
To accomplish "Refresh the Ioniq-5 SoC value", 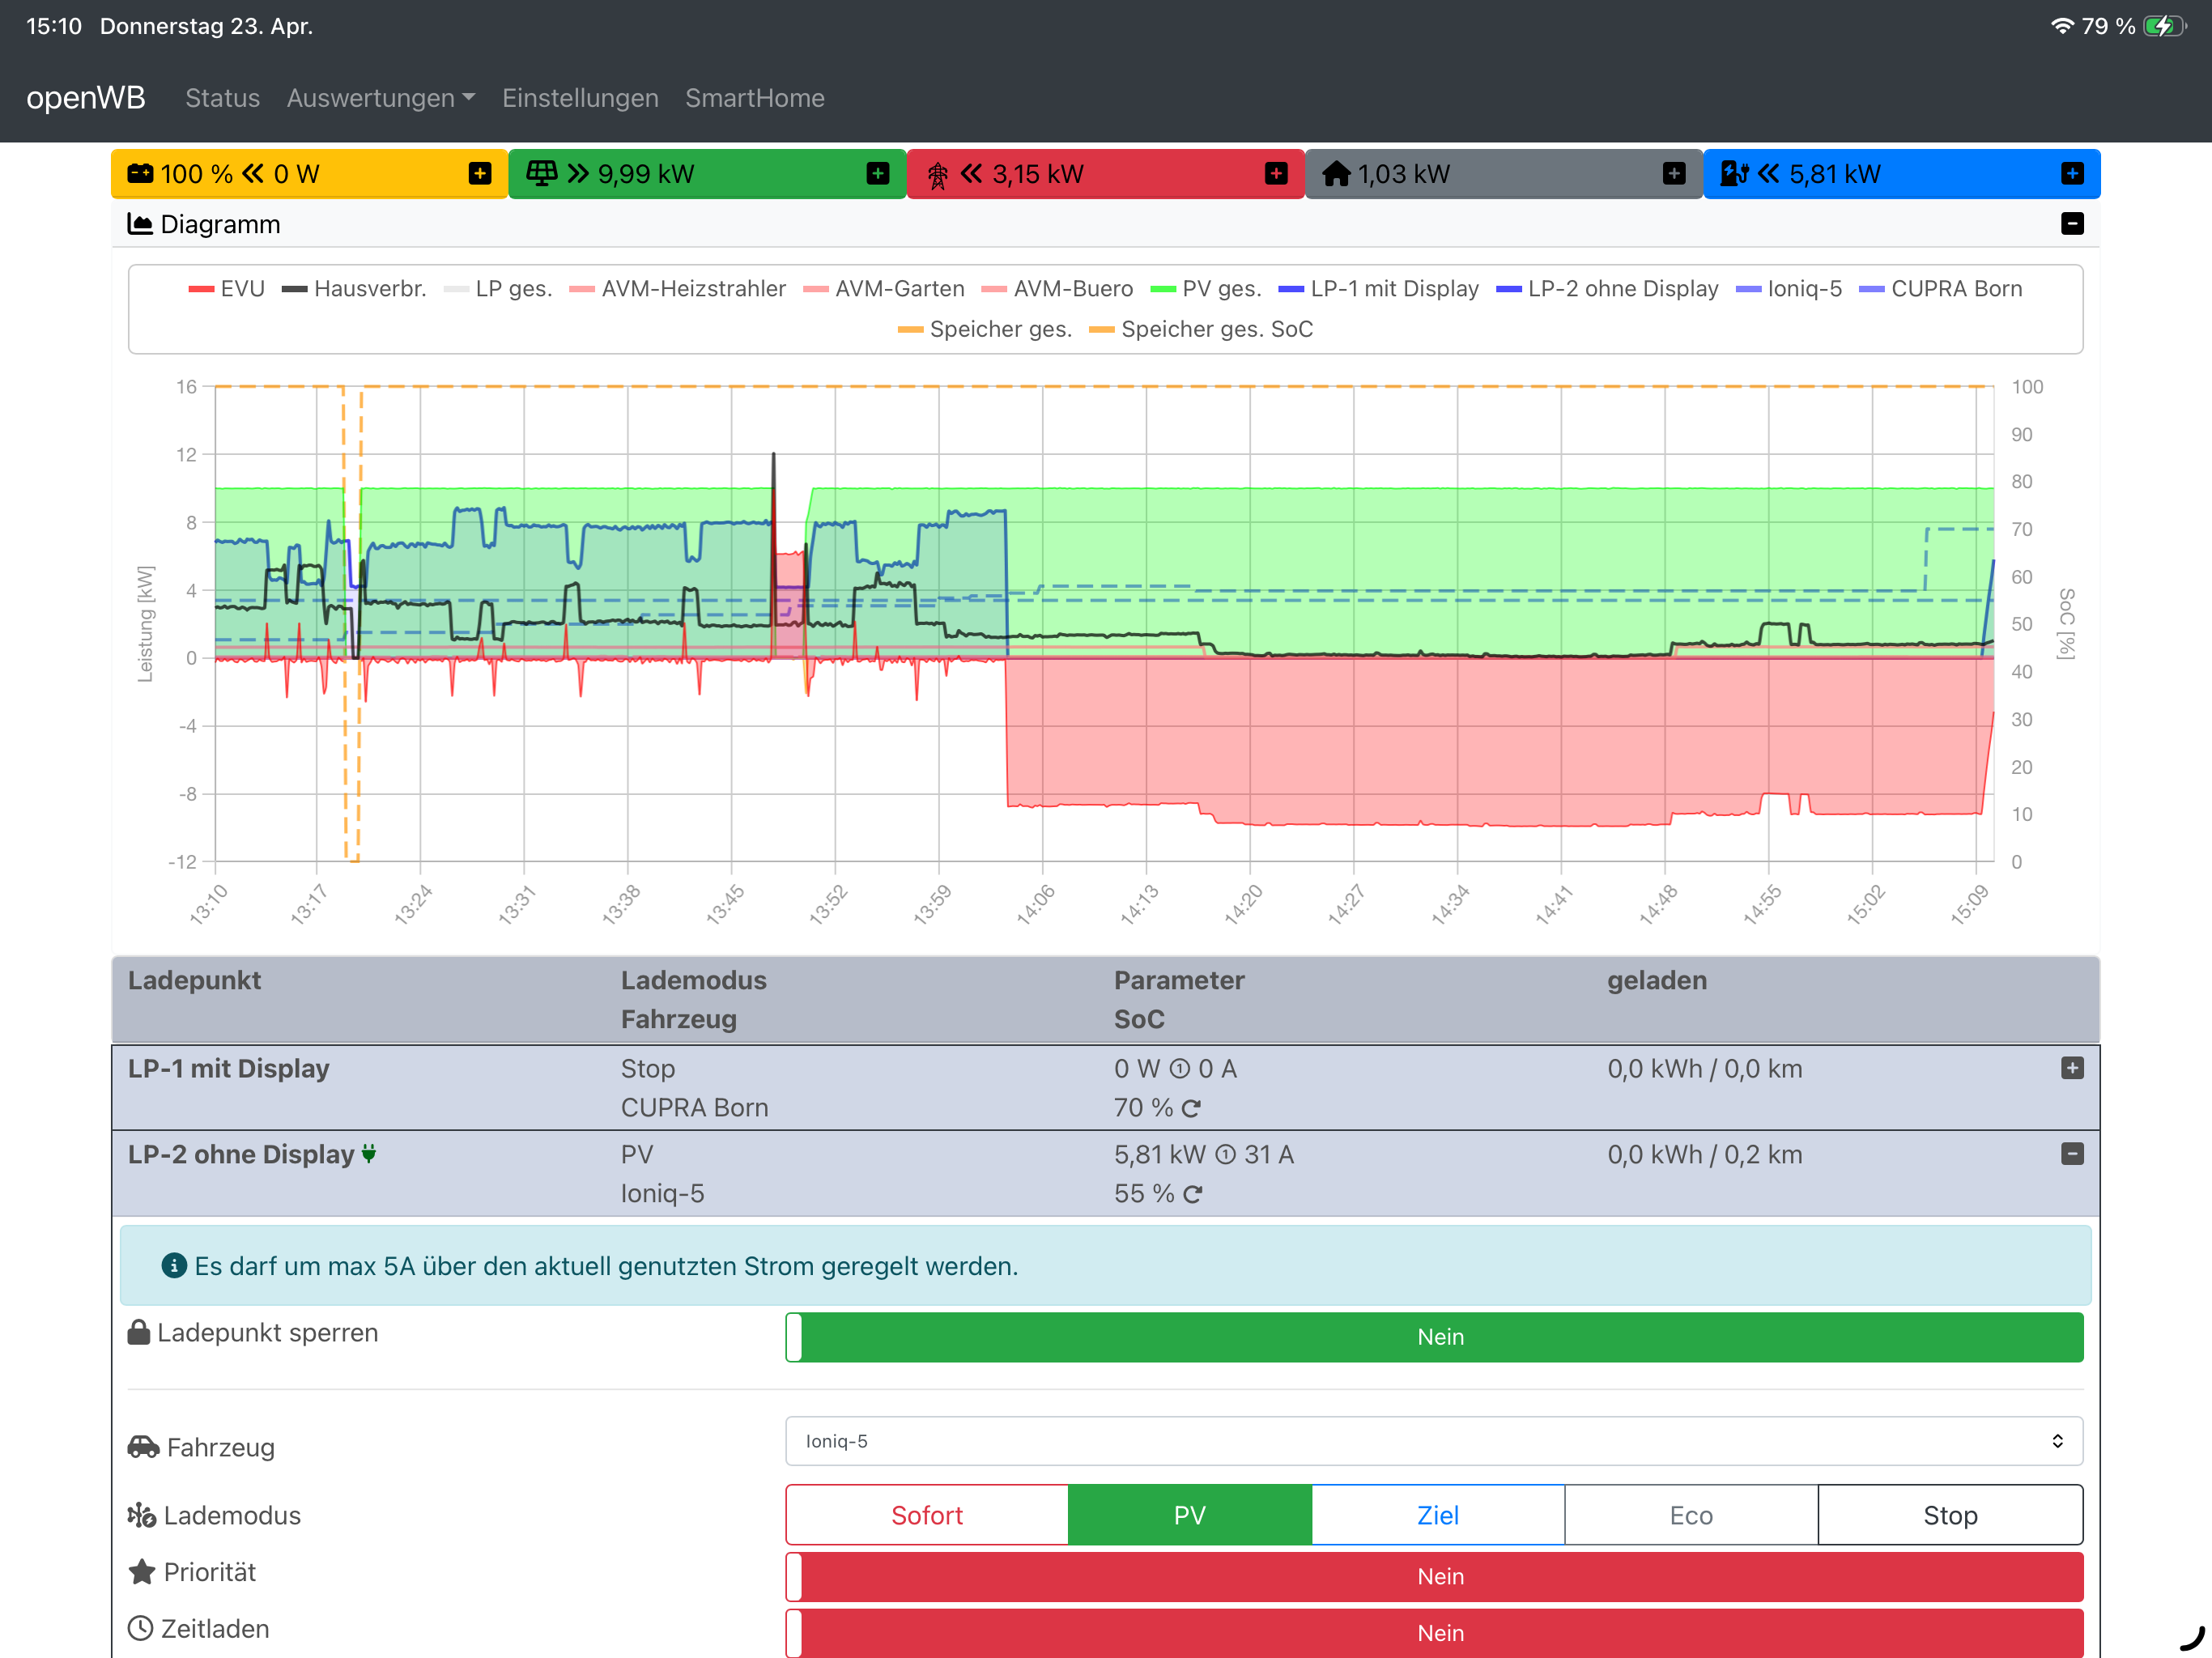I will coord(1192,1194).
